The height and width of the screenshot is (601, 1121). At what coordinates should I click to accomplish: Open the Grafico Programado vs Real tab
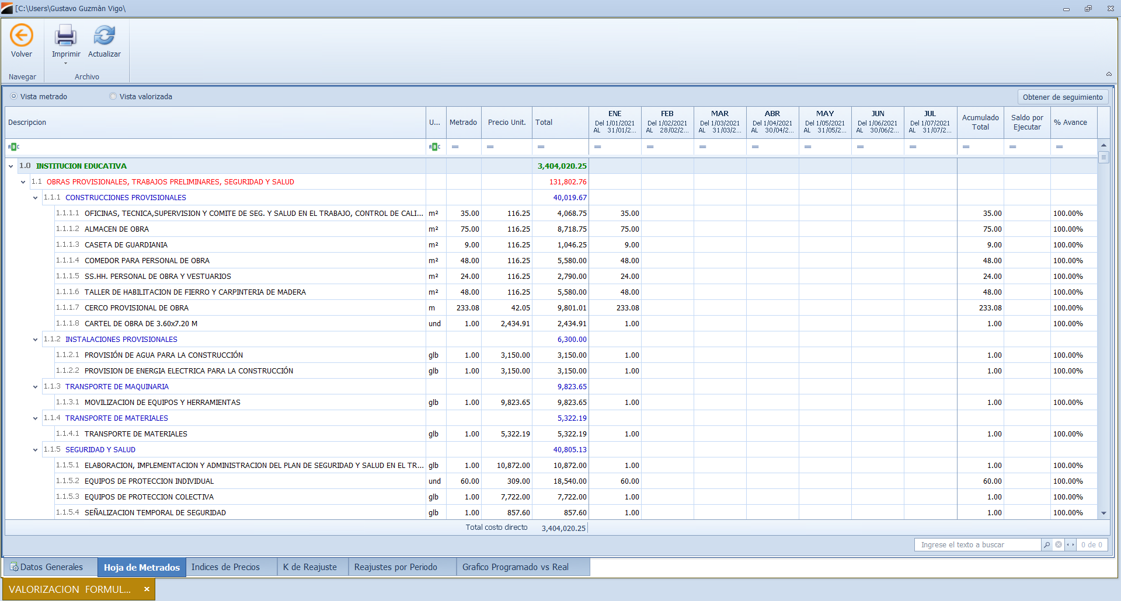tap(515, 567)
